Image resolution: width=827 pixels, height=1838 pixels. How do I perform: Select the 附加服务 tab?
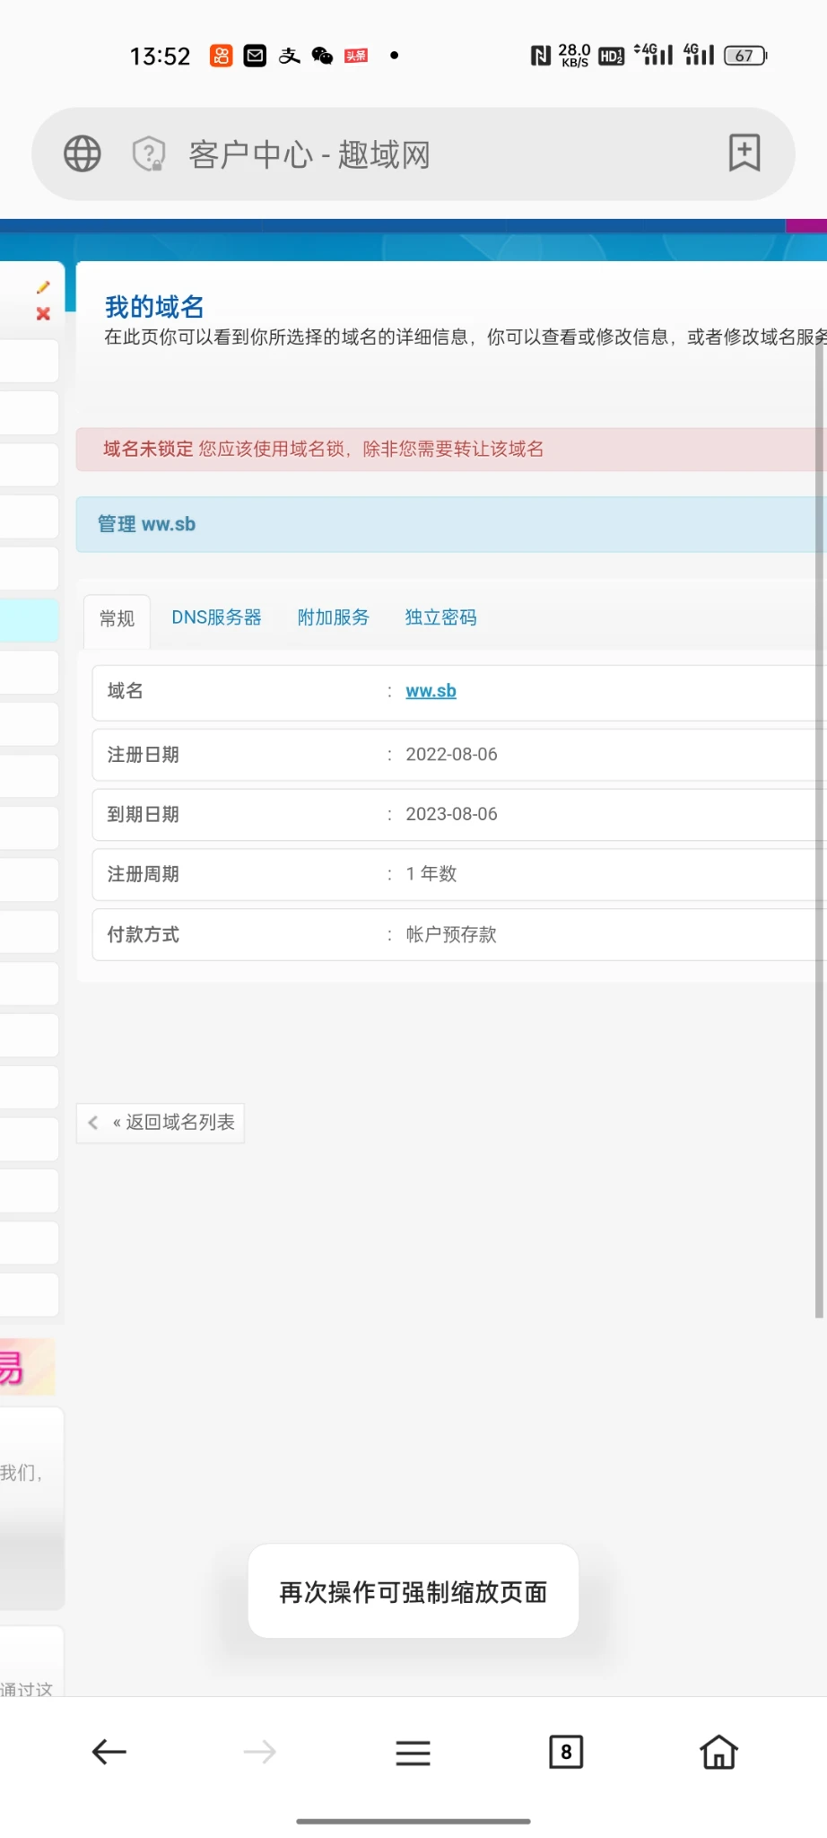(x=333, y=617)
